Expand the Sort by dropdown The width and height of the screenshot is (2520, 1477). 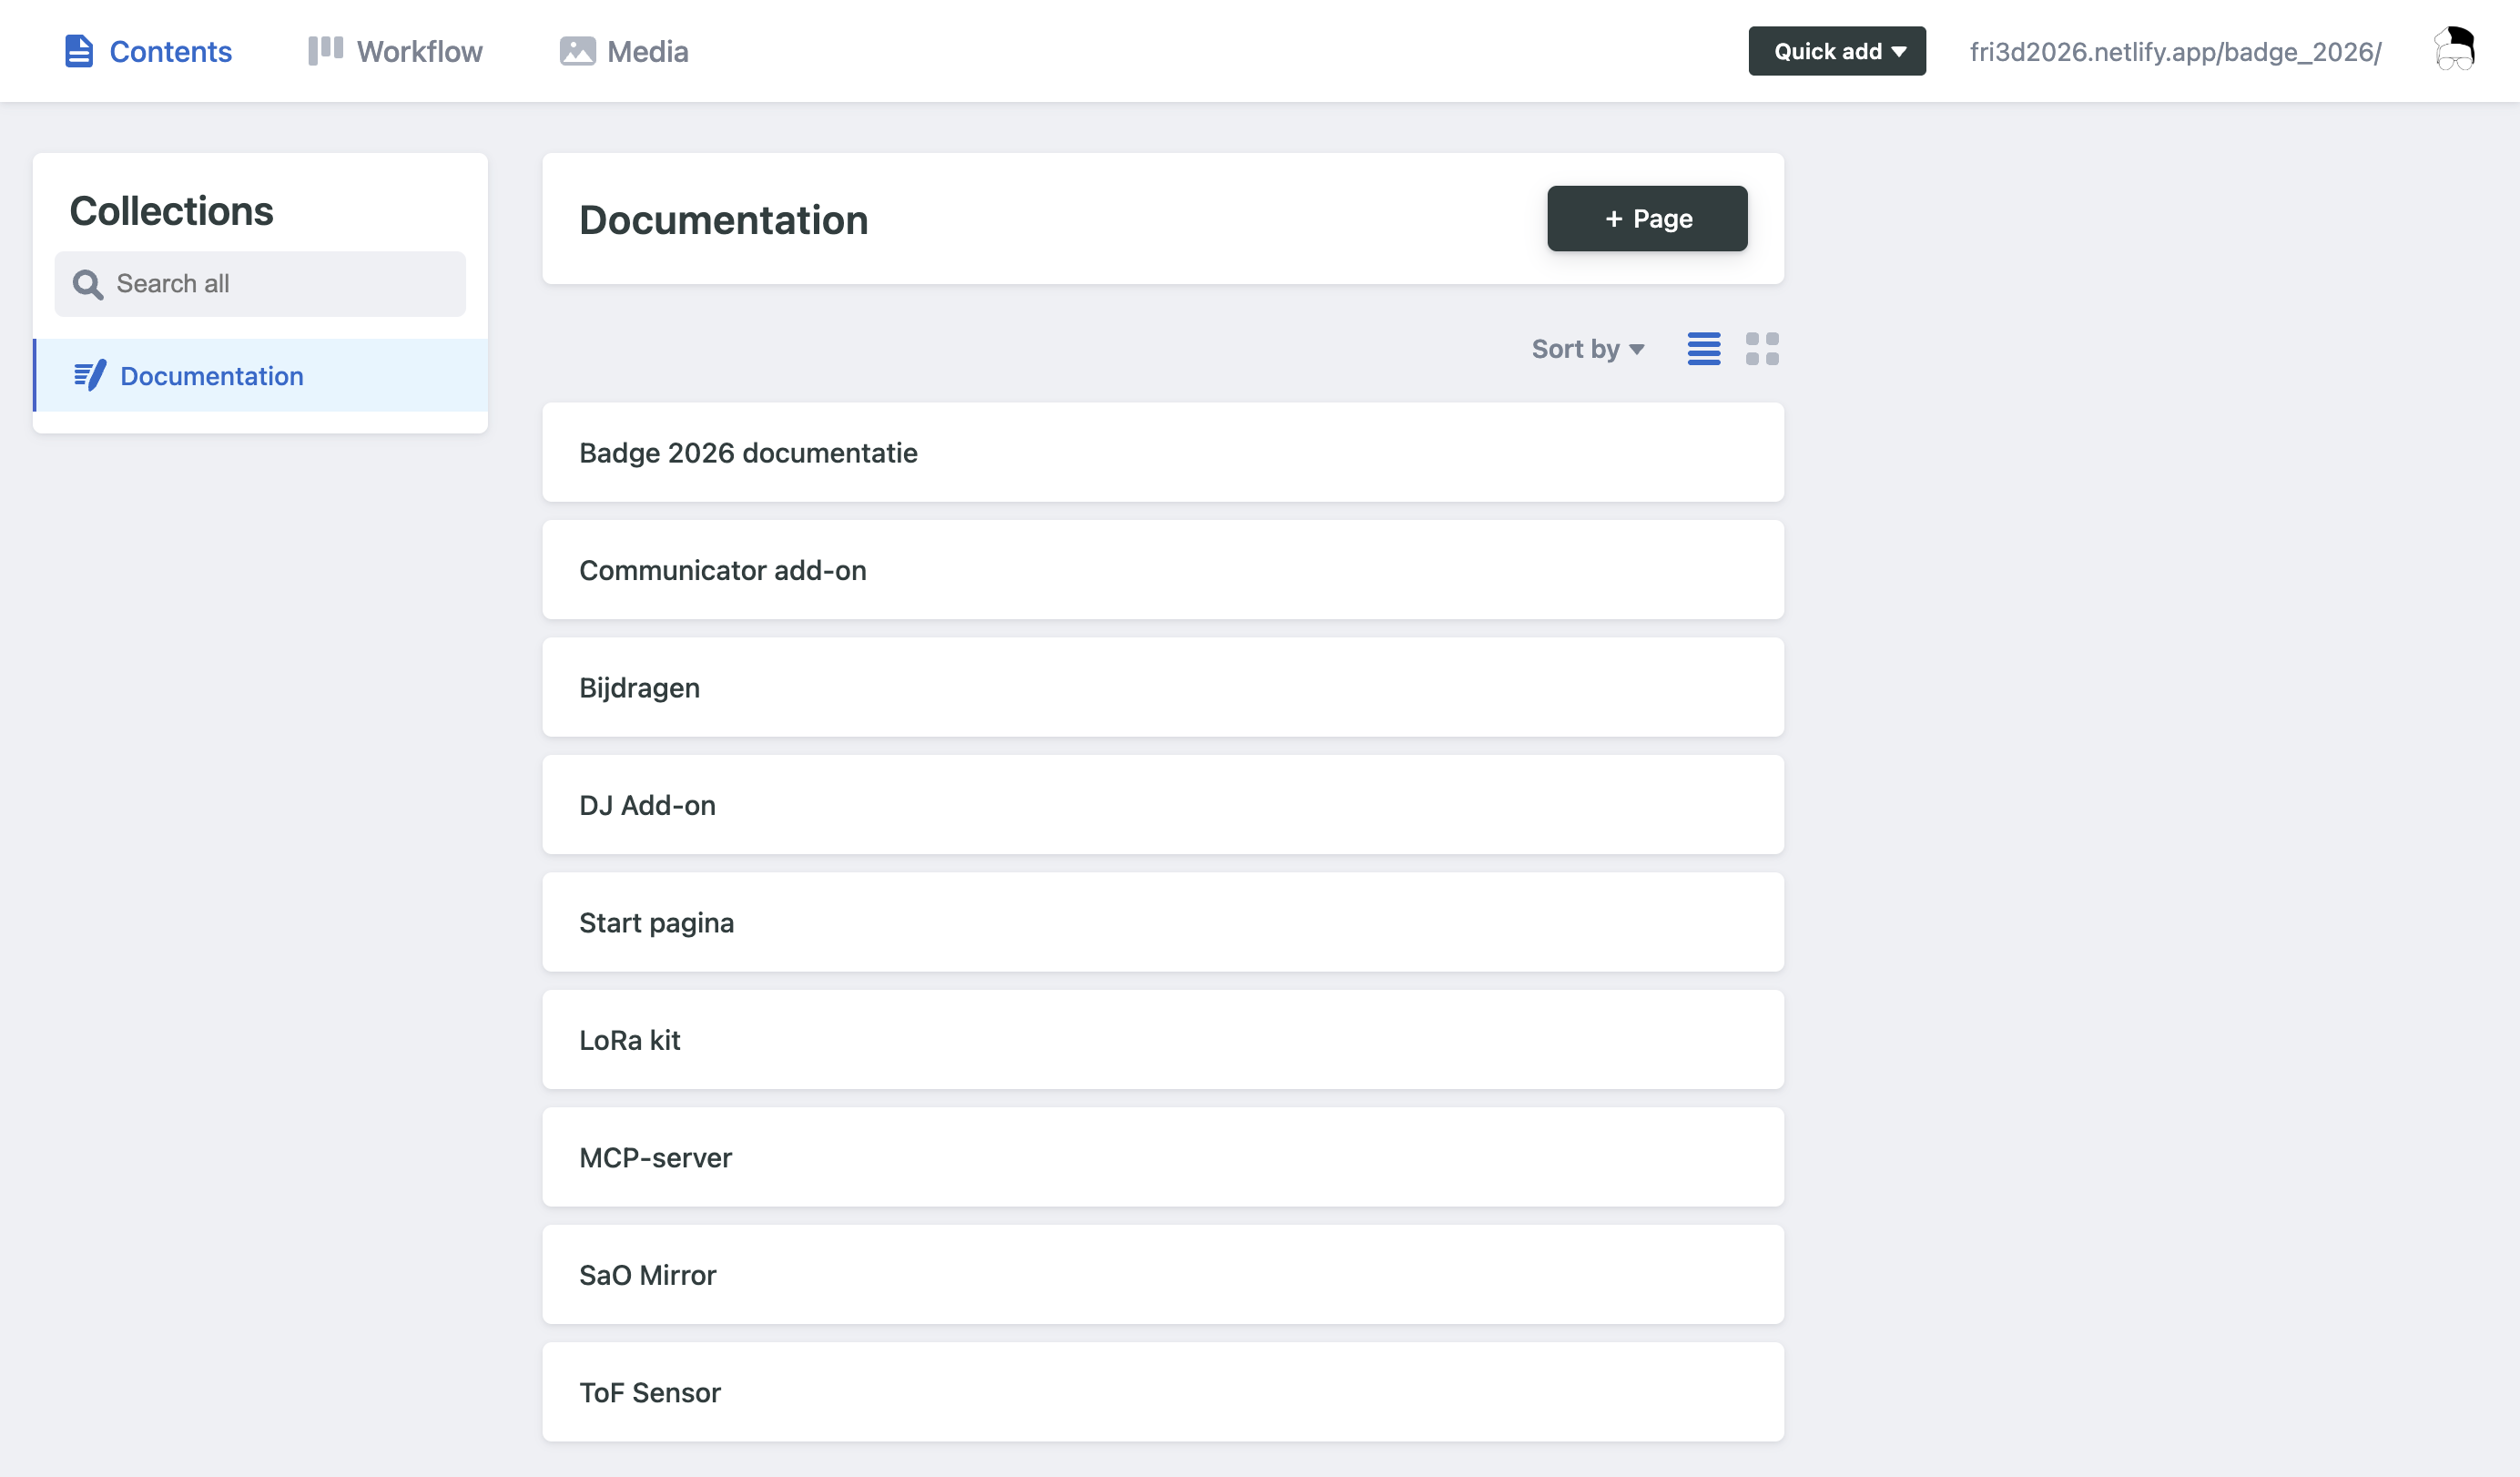coord(1588,349)
